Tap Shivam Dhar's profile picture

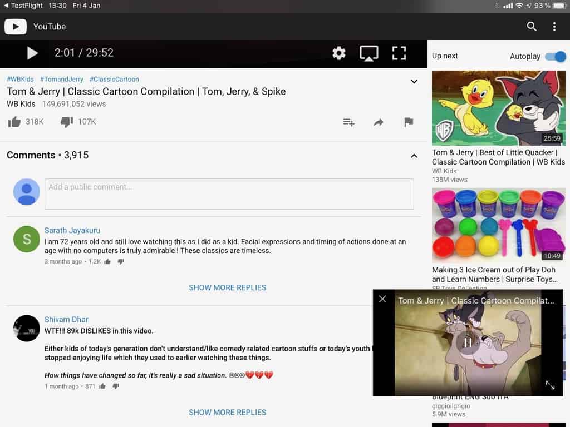[x=27, y=328]
